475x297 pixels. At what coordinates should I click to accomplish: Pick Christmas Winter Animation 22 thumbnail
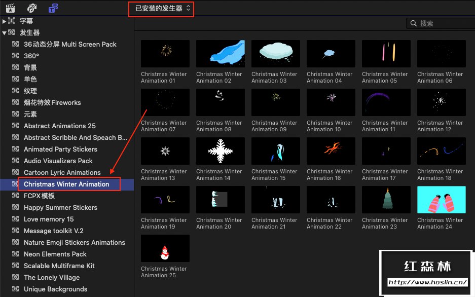pyautogui.click(x=331, y=200)
